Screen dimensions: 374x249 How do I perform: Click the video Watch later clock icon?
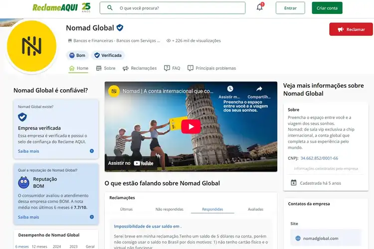(230, 89)
